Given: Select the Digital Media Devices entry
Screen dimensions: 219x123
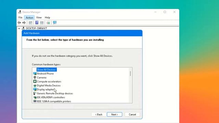Looking at the screenshot, I should point(49,85).
